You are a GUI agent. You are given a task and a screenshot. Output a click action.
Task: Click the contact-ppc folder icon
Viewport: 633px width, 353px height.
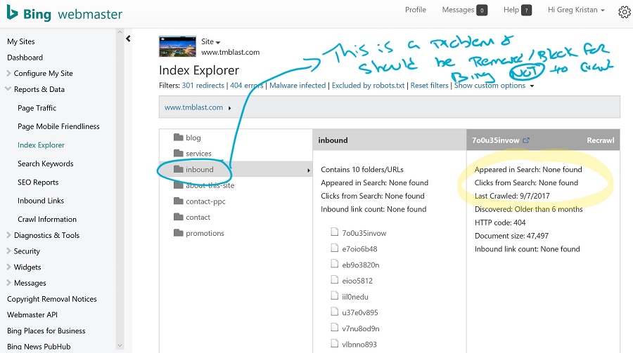coord(179,201)
